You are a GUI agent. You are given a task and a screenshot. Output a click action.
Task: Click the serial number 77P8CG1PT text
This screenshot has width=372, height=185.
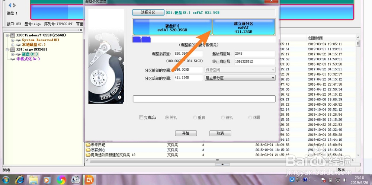64,24
